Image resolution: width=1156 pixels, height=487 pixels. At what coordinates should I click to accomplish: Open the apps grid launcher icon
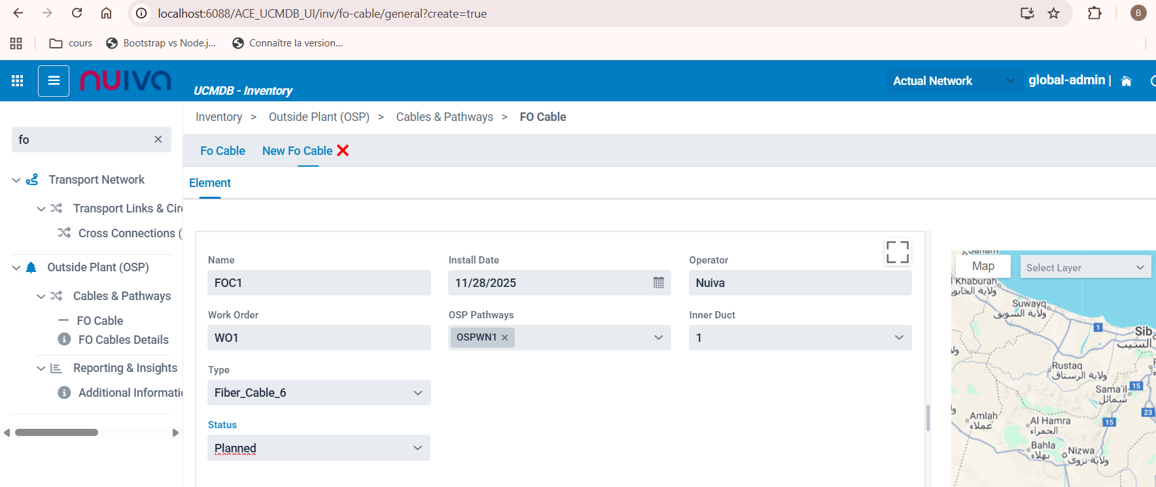point(18,81)
